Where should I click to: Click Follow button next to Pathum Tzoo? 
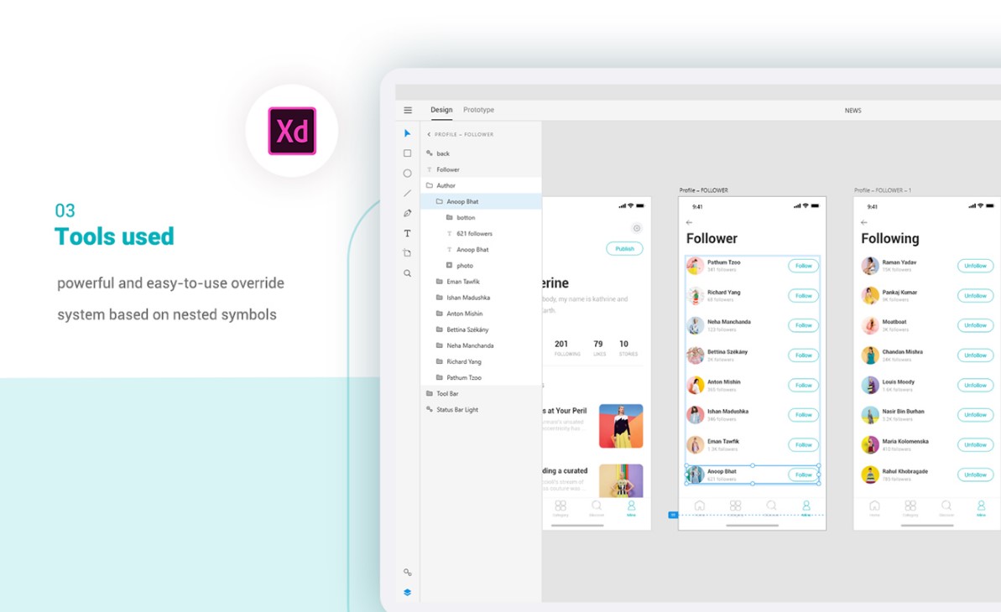tap(803, 266)
